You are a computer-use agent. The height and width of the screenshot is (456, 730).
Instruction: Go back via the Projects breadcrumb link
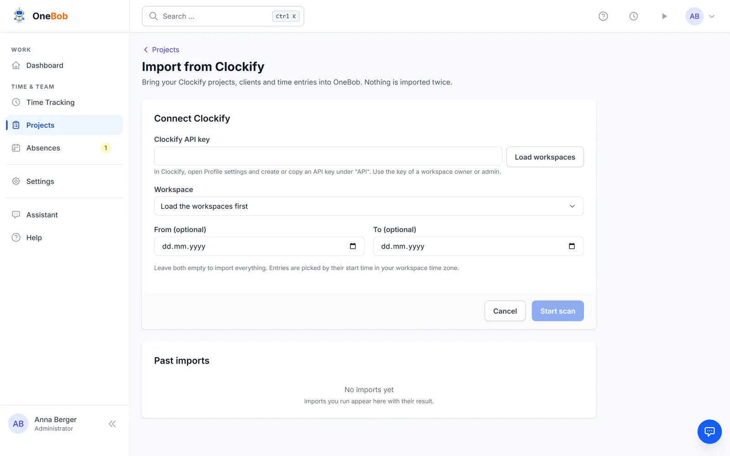click(x=161, y=50)
